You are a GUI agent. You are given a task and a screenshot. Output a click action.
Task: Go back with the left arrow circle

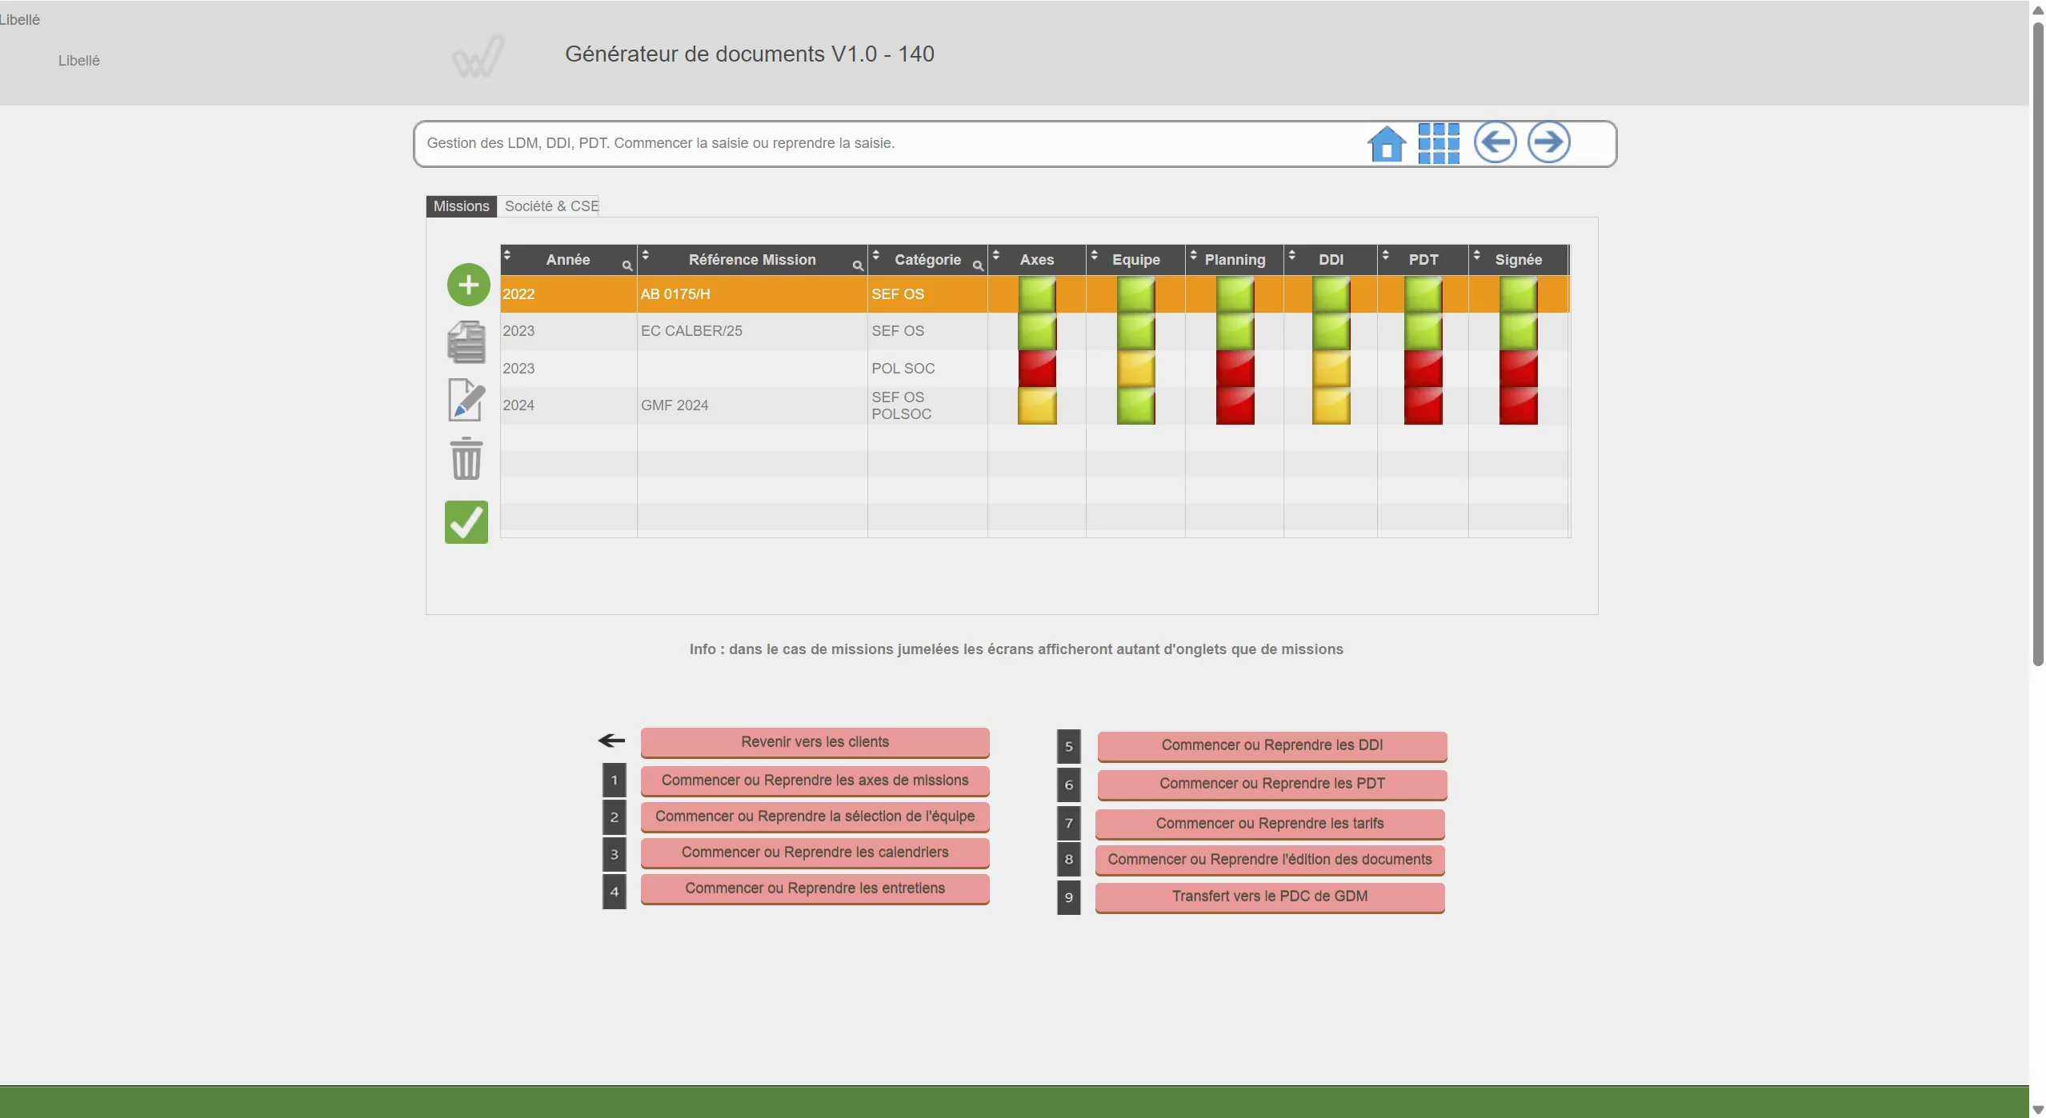click(1495, 142)
